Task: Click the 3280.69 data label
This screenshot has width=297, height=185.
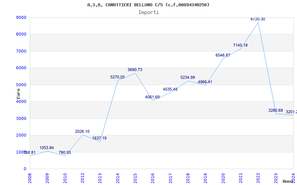Action: 275,110
